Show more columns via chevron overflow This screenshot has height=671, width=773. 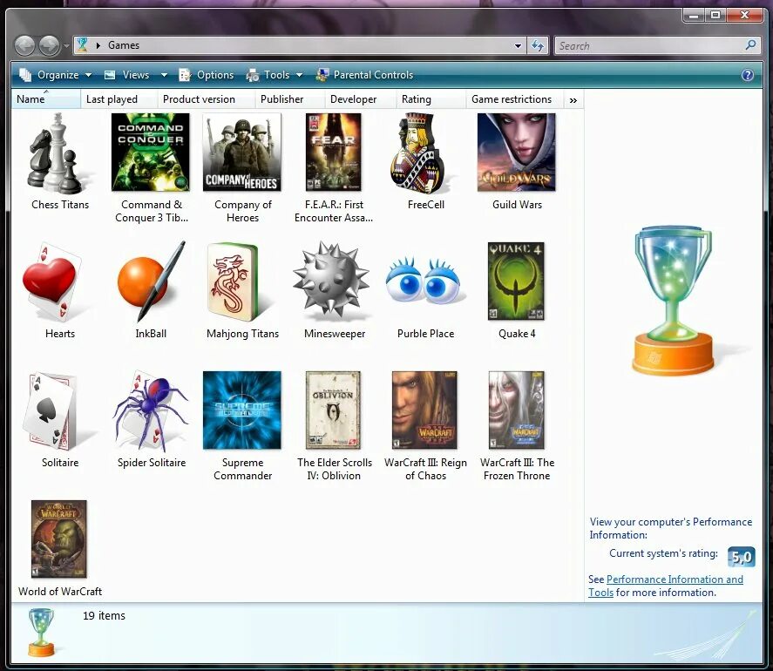573,100
